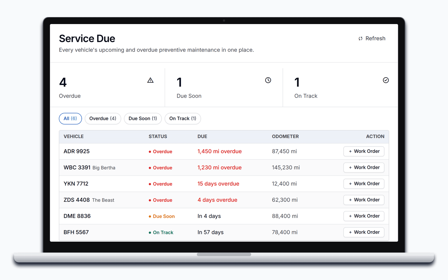The image size is (448, 280).
Task: Click Overdue status of ZDS 4408
Action: pyautogui.click(x=160, y=200)
